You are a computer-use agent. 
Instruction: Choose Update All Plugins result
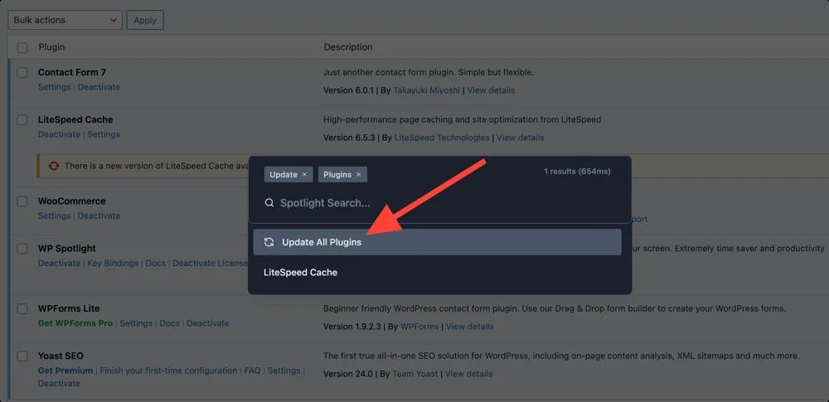point(437,242)
